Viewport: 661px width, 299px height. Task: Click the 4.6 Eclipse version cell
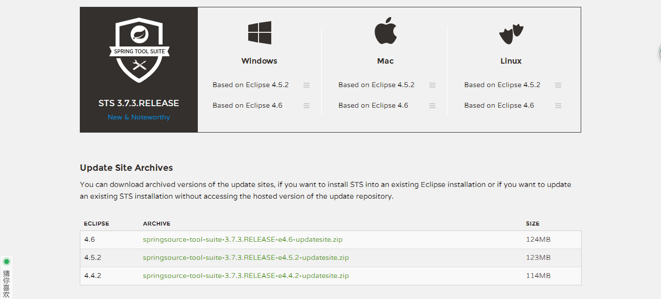tap(90, 239)
